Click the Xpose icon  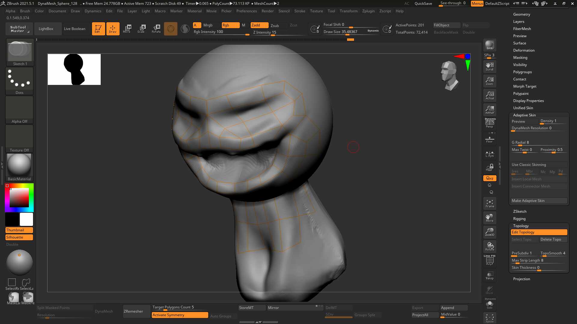pos(490,318)
